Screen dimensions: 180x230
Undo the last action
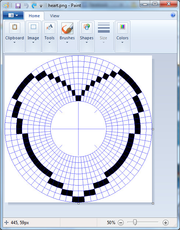[26, 6]
